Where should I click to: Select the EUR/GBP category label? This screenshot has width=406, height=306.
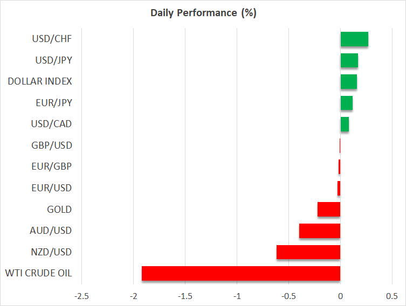coord(52,167)
